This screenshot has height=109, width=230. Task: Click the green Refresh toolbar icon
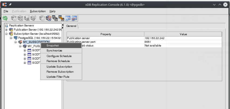point(5,18)
